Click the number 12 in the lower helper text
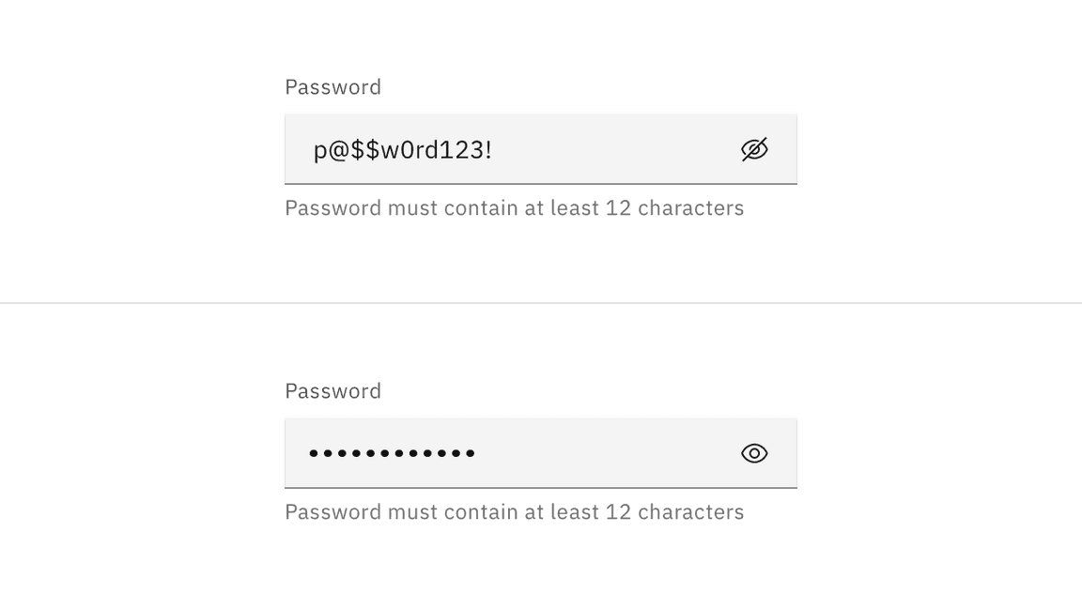Viewport: 1082px width, 608px height. point(618,512)
